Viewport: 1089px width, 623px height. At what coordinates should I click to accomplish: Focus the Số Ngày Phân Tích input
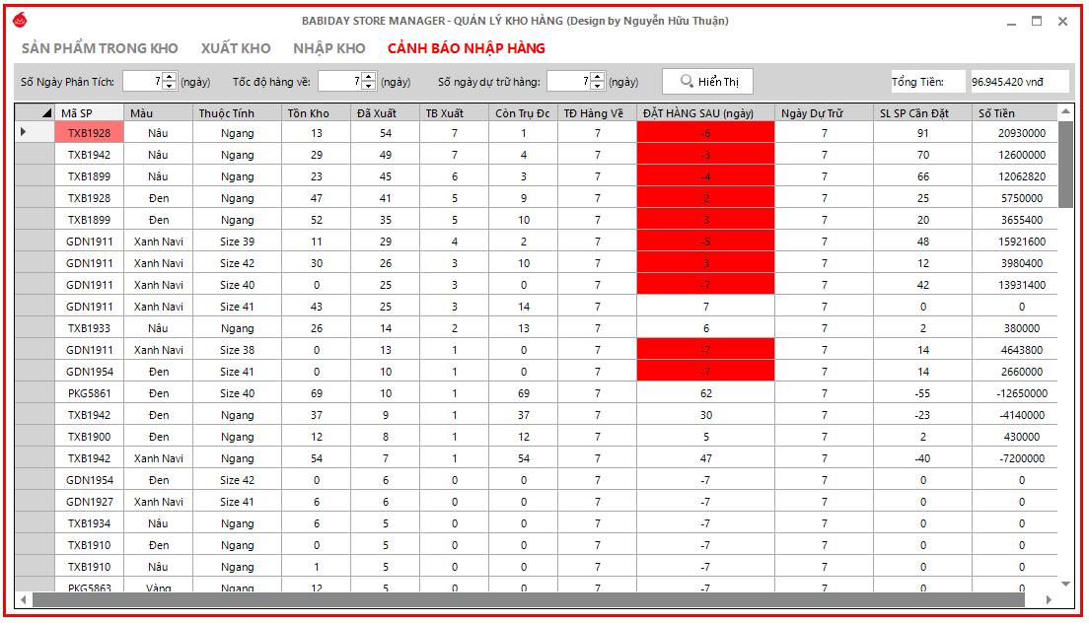(142, 81)
